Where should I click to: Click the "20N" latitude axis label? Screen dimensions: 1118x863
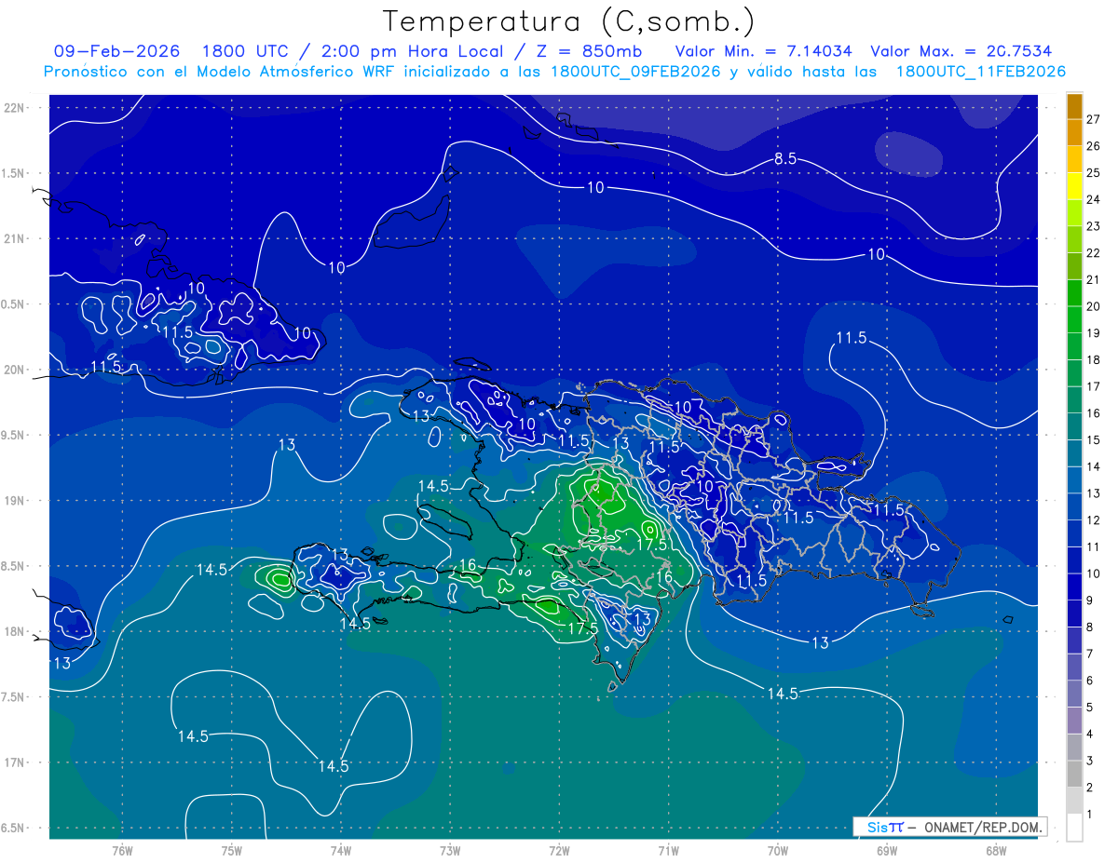pos(15,371)
